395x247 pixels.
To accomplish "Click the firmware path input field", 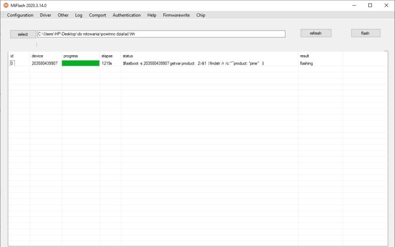I will pos(161,34).
